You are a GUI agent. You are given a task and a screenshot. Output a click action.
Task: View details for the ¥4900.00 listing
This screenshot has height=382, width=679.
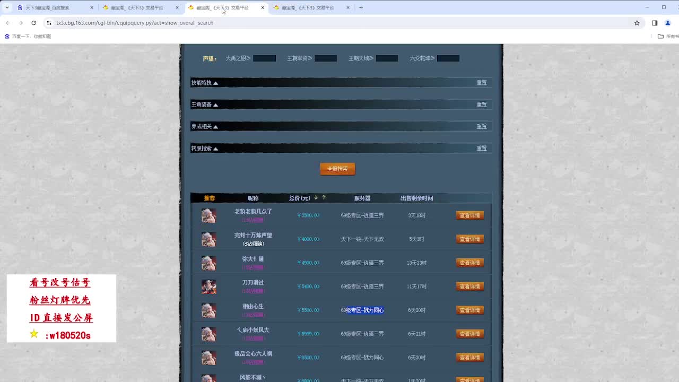(x=470, y=263)
